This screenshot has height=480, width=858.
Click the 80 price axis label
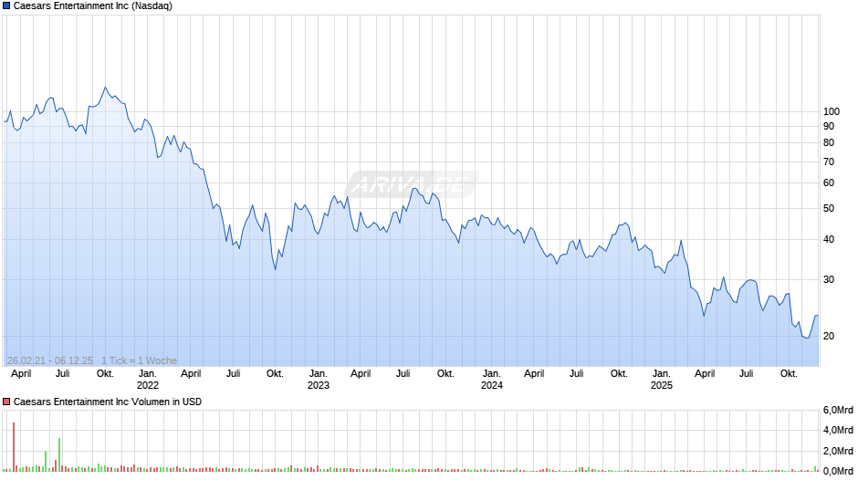(x=829, y=143)
